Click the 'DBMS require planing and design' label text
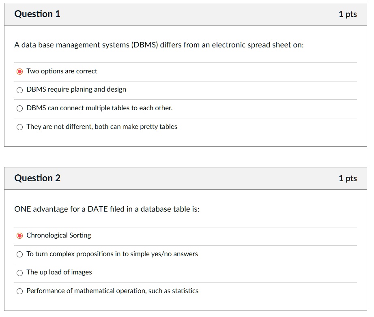 click(76, 90)
